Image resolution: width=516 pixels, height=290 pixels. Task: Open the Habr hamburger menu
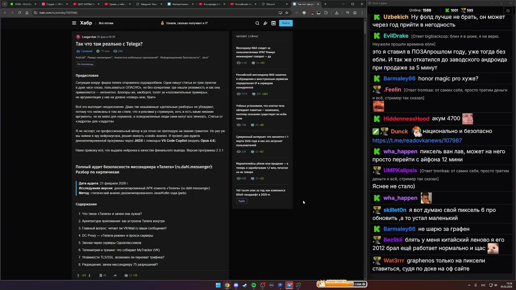[74, 23]
